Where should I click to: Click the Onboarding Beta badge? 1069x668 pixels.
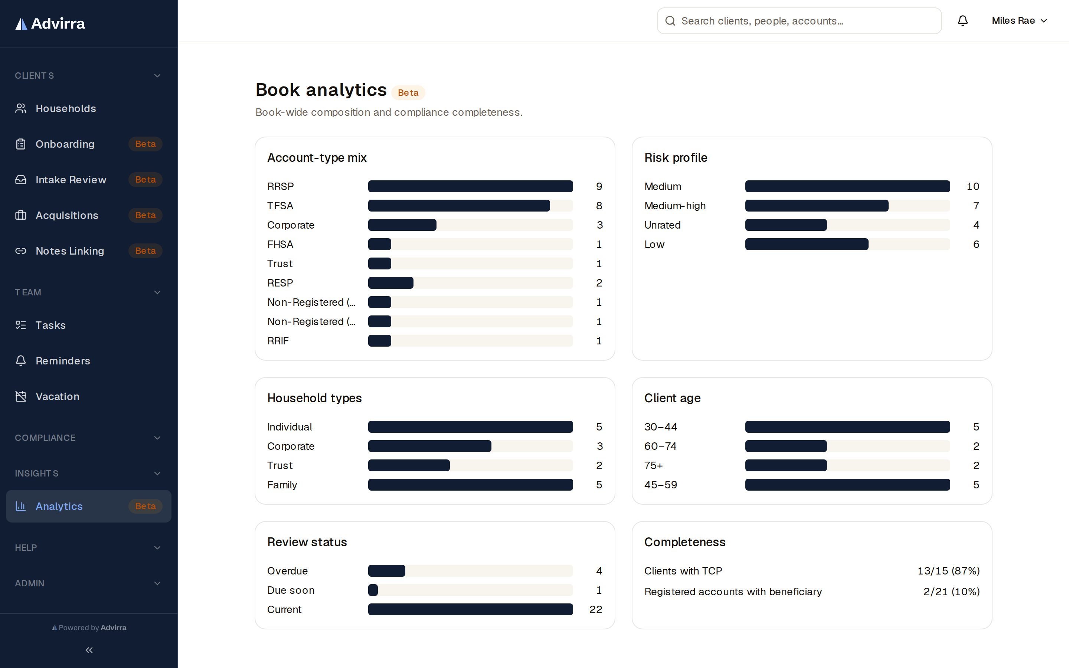(x=146, y=144)
